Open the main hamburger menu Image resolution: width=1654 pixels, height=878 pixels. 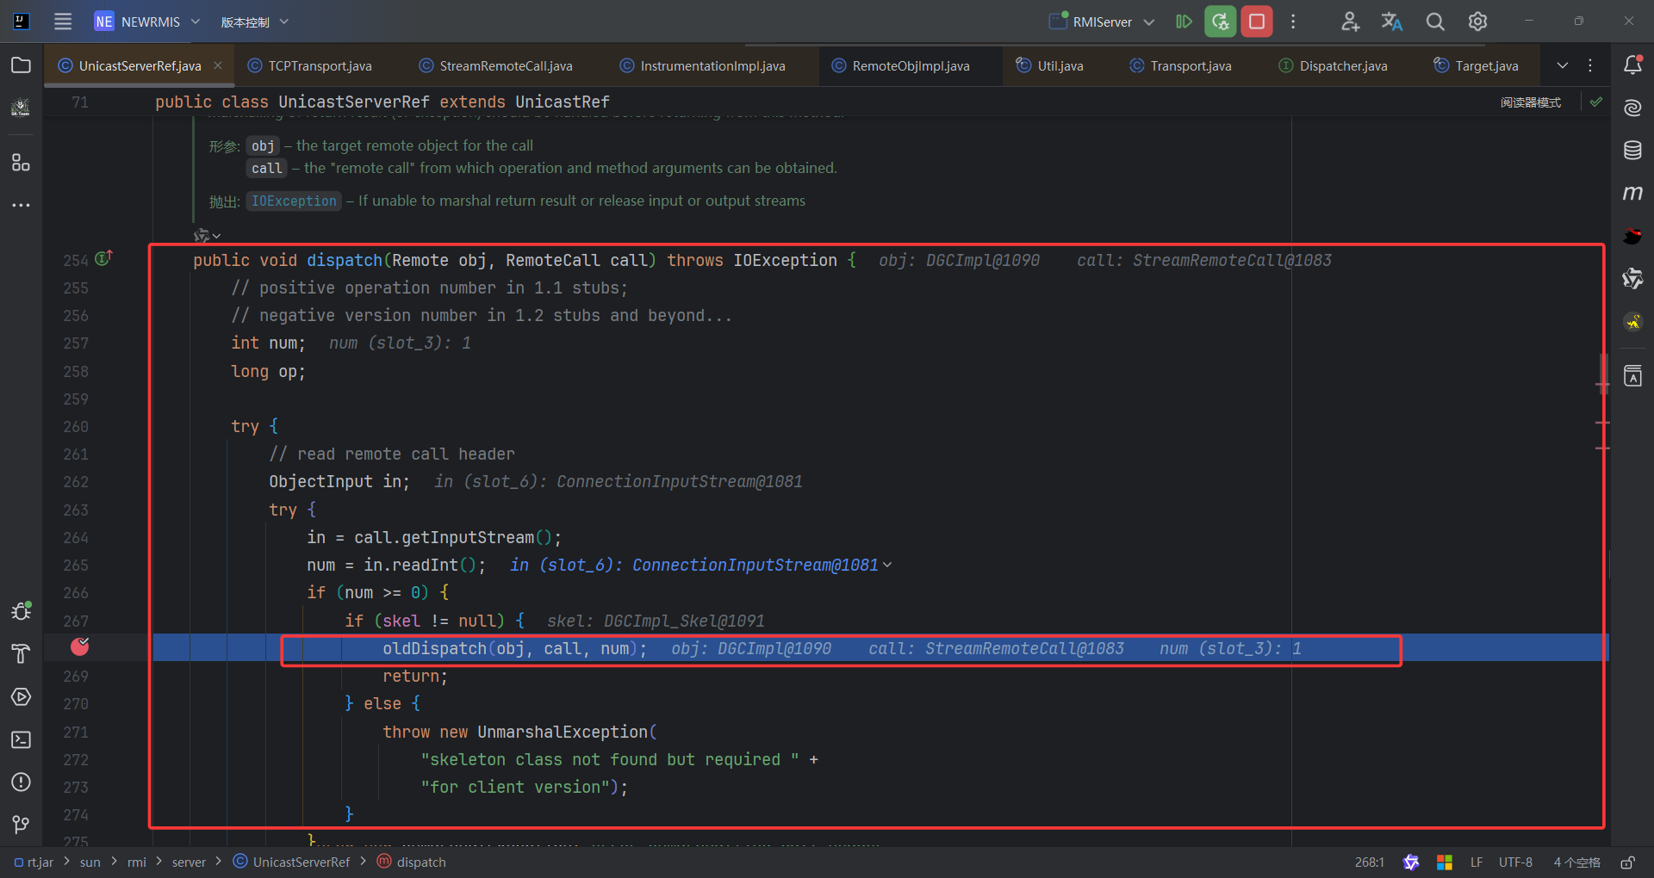[63, 22]
